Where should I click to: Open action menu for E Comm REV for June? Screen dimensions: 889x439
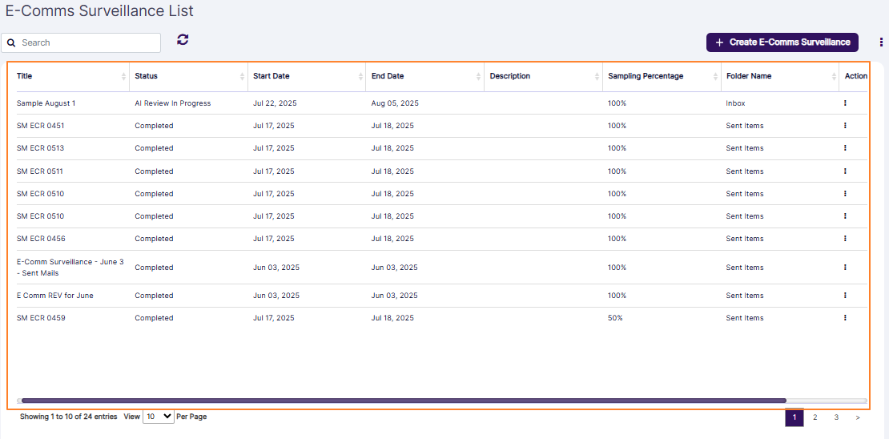click(845, 296)
